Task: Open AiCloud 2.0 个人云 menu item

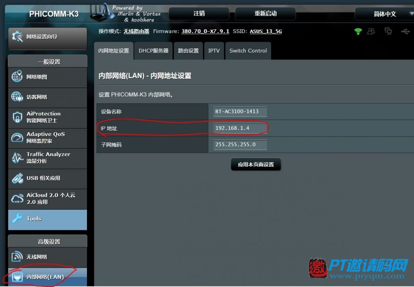Action: tap(48, 199)
